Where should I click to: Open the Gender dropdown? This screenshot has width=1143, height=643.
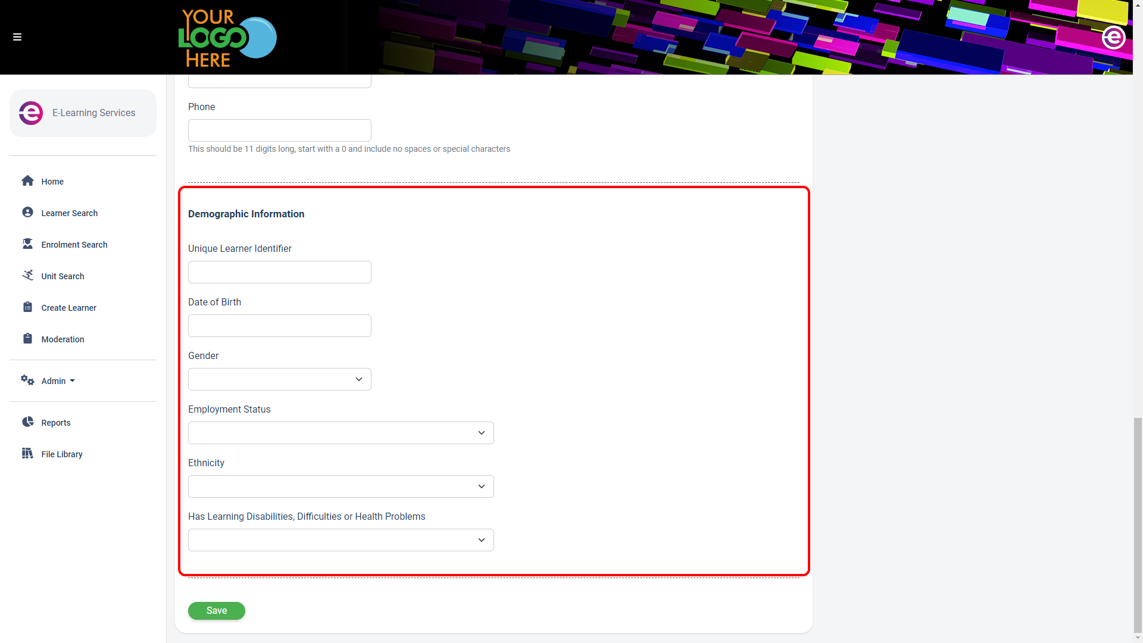click(280, 379)
